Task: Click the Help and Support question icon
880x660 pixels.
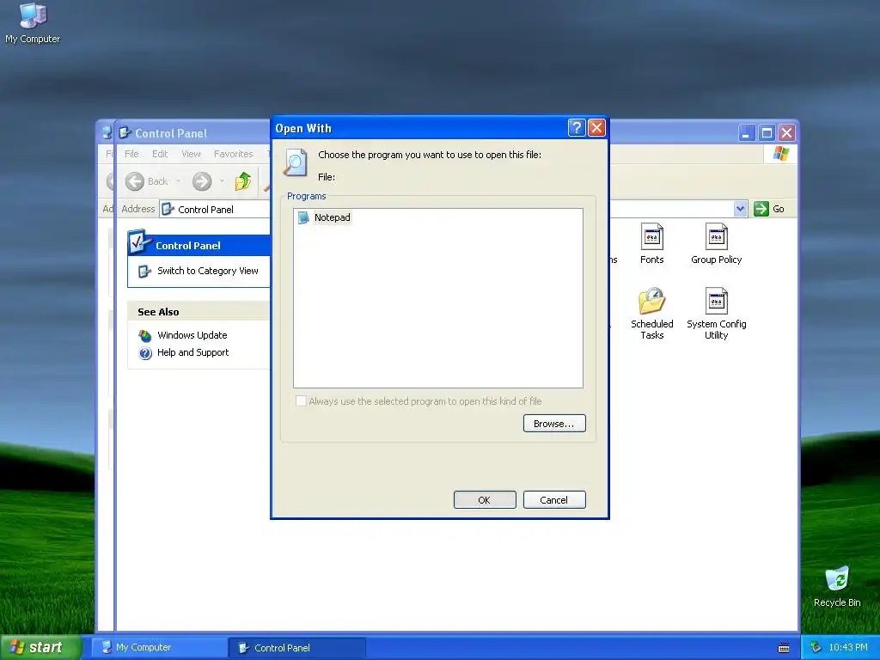Action: pyautogui.click(x=144, y=353)
